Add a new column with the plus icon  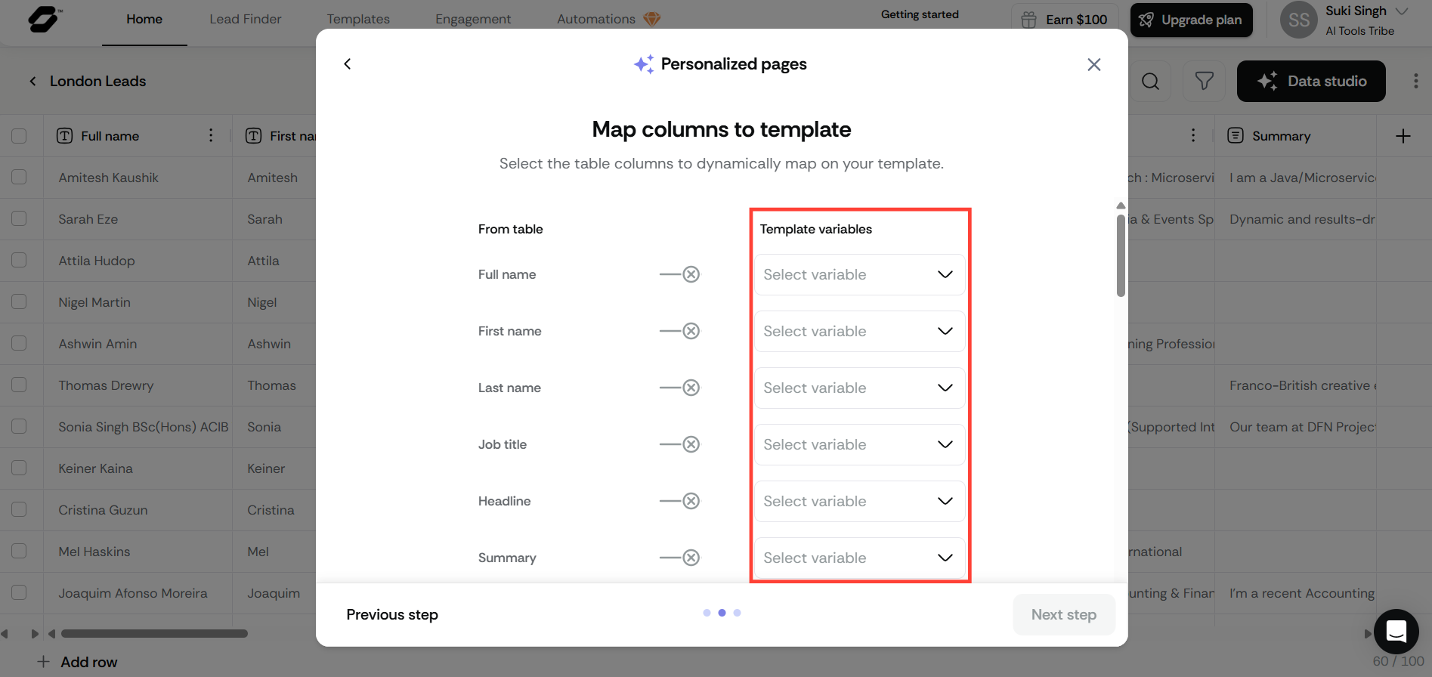[x=1403, y=136]
